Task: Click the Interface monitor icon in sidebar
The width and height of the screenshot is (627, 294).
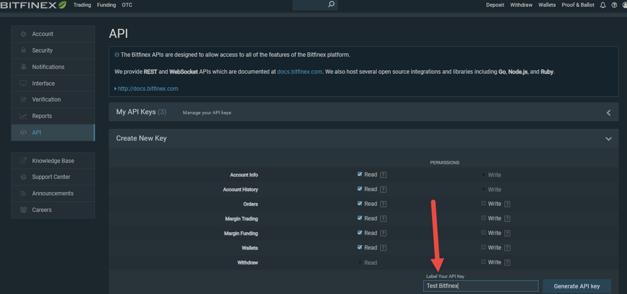Action: [x=23, y=83]
